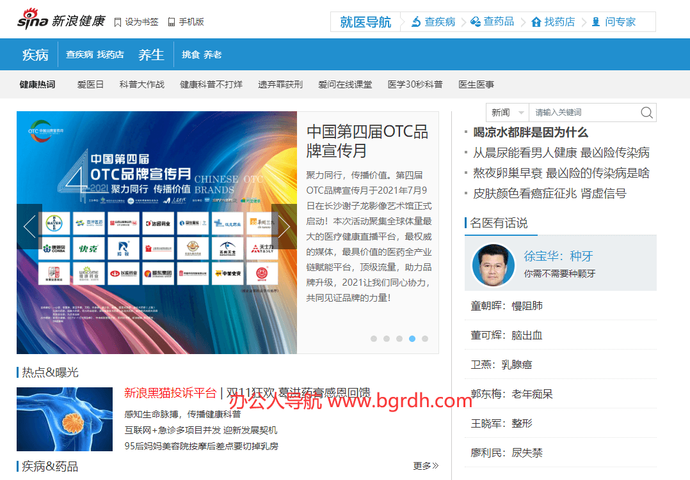Click the carousel next arrow
690x480 pixels.
click(284, 226)
